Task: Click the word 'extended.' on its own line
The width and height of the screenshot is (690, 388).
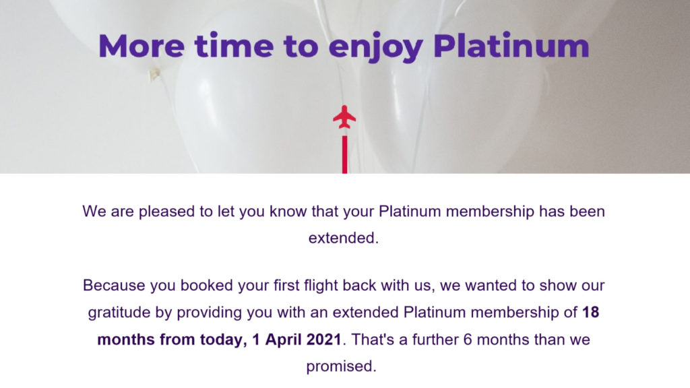Action: click(344, 238)
